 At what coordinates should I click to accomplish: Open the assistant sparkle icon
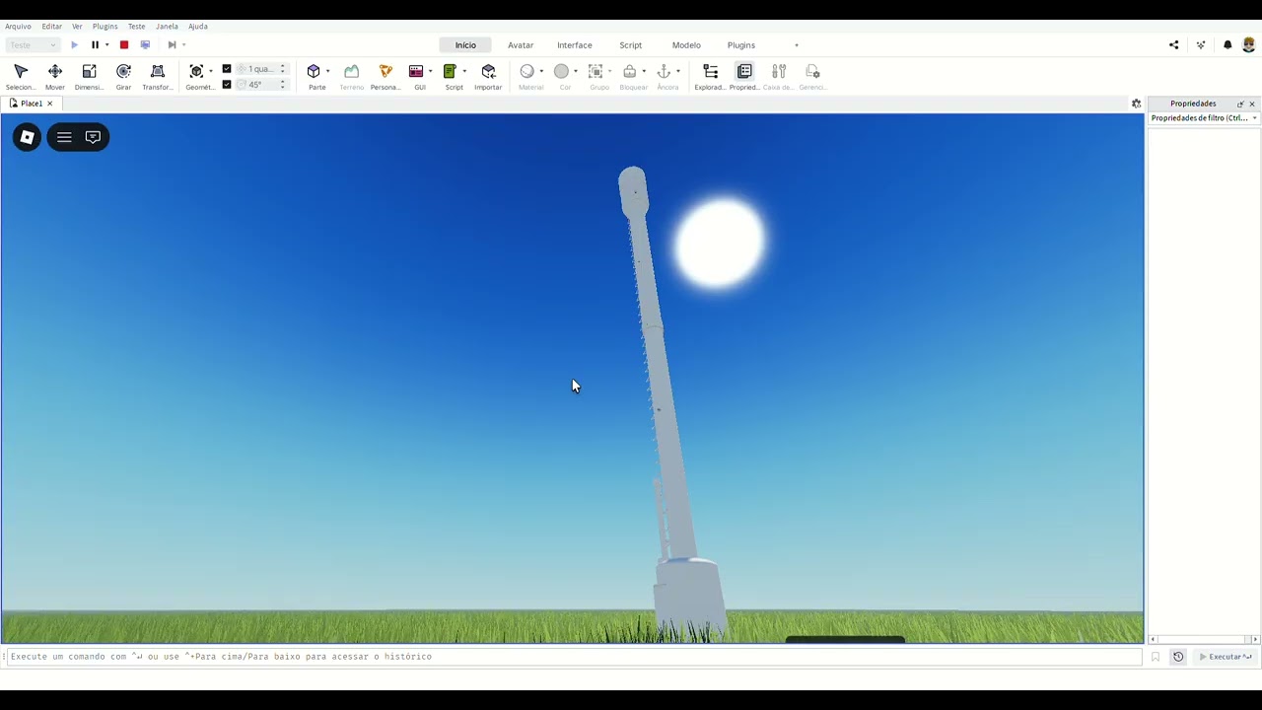[x=1201, y=44]
